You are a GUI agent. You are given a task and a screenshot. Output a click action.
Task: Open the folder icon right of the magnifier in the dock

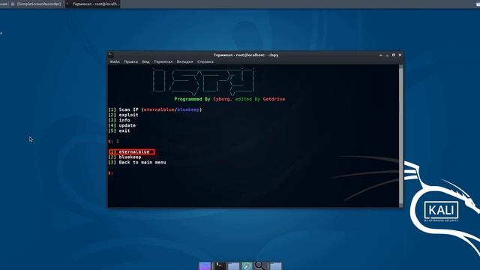click(275, 265)
